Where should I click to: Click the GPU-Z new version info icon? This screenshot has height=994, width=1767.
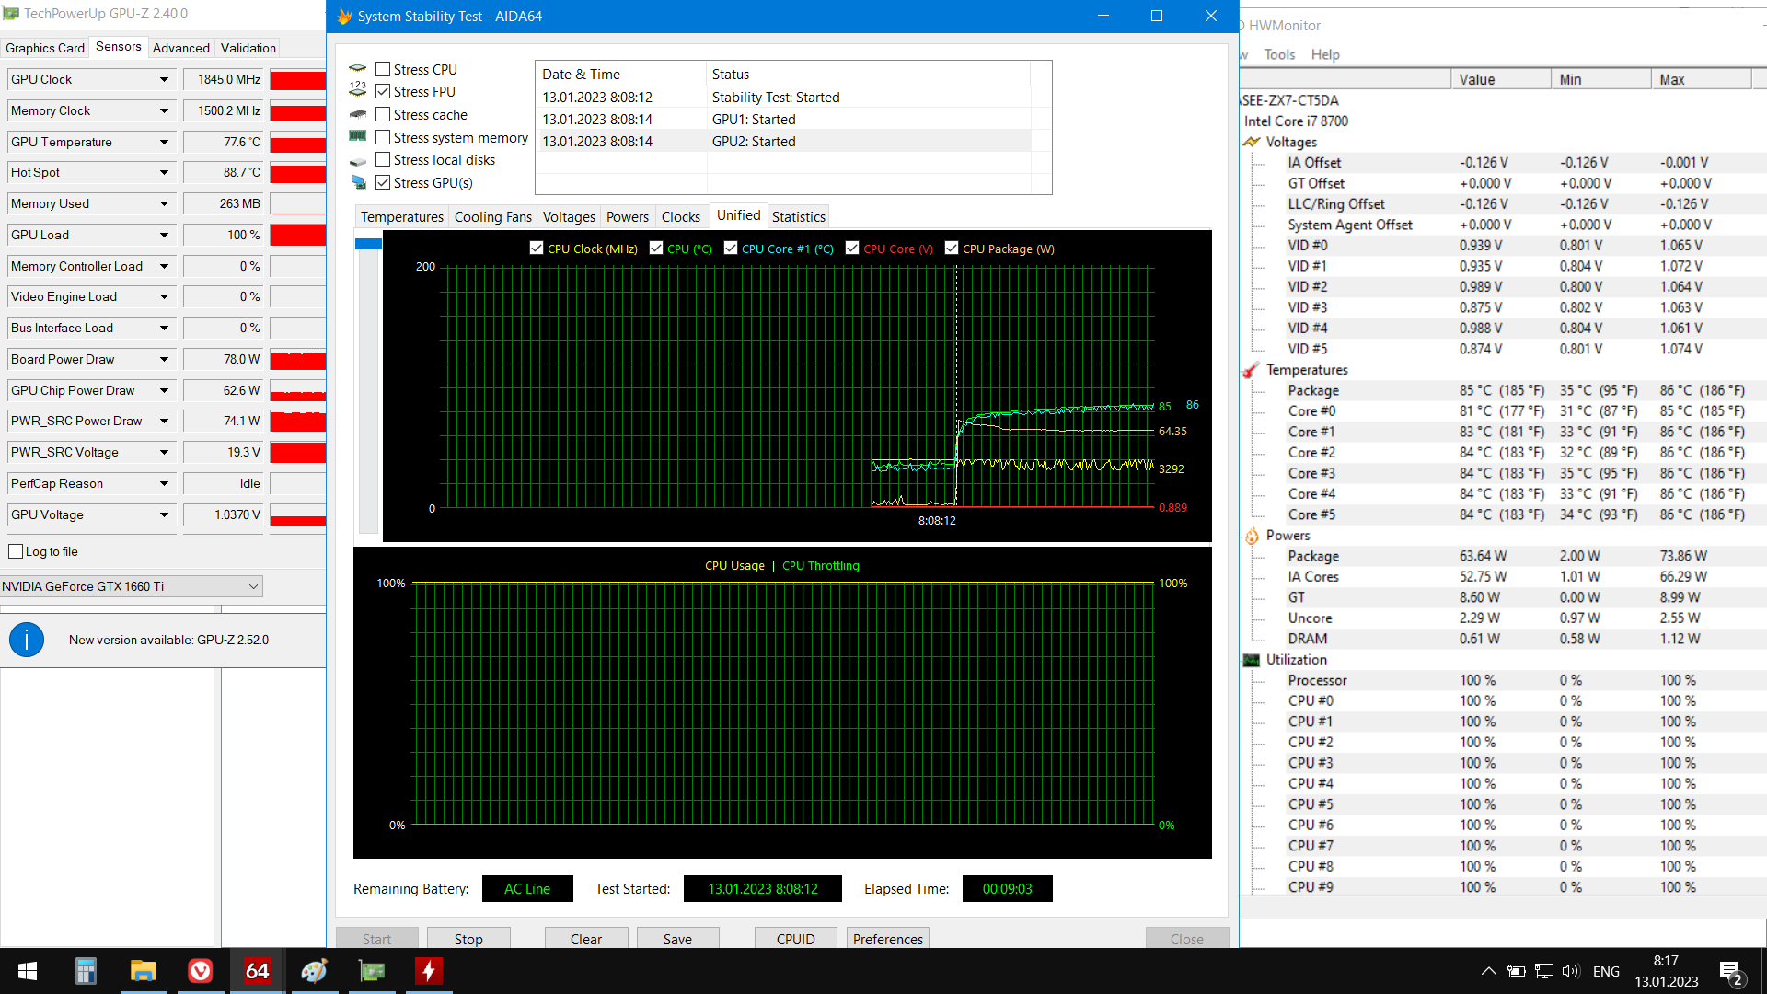(27, 640)
